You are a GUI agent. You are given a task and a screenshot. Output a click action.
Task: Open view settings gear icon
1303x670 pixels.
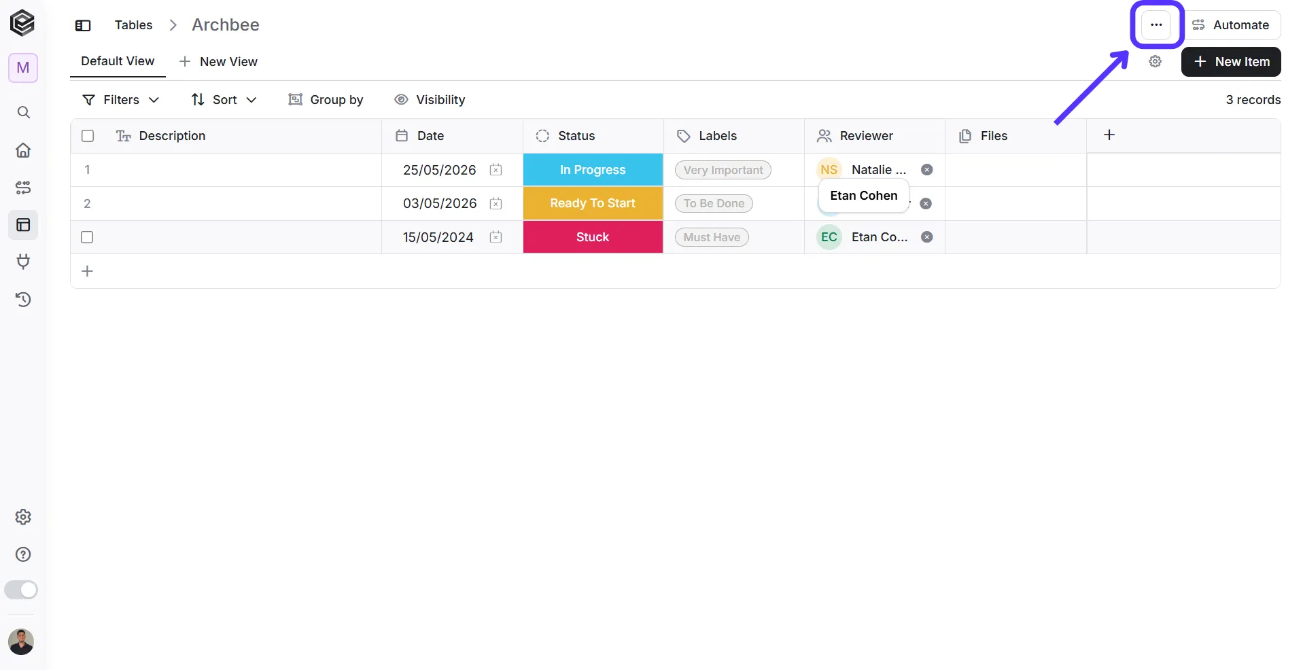point(1155,62)
